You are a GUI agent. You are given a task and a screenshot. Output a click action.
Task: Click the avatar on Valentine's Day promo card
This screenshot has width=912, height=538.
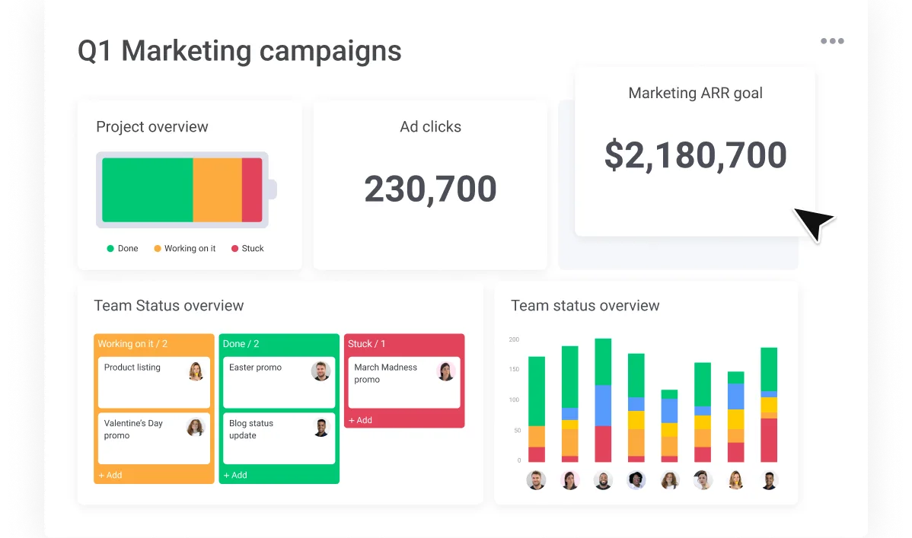point(196,427)
